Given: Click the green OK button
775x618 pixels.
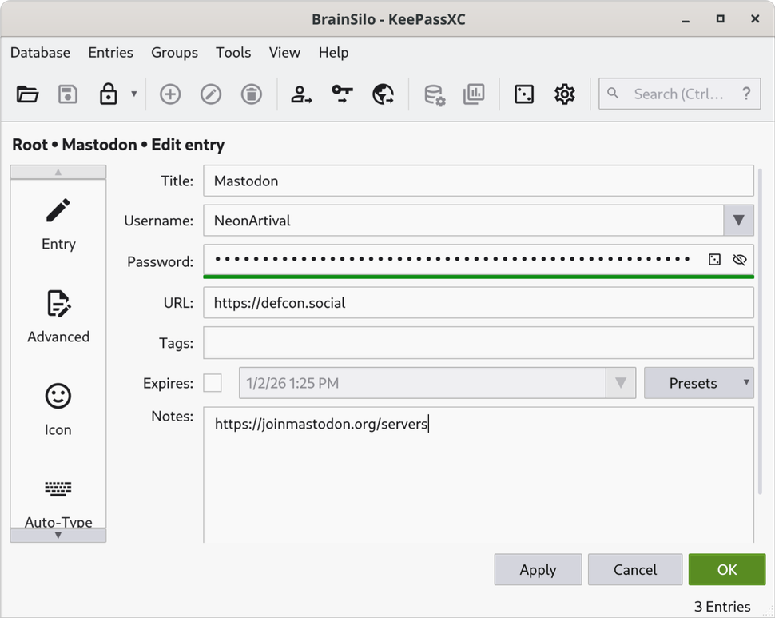Looking at the screenshot, I should pyautogui.click(x=726, y=570).
